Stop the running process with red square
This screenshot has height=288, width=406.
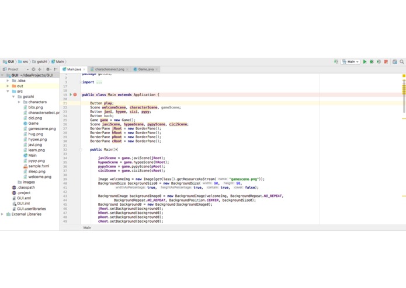coord(386,62)
